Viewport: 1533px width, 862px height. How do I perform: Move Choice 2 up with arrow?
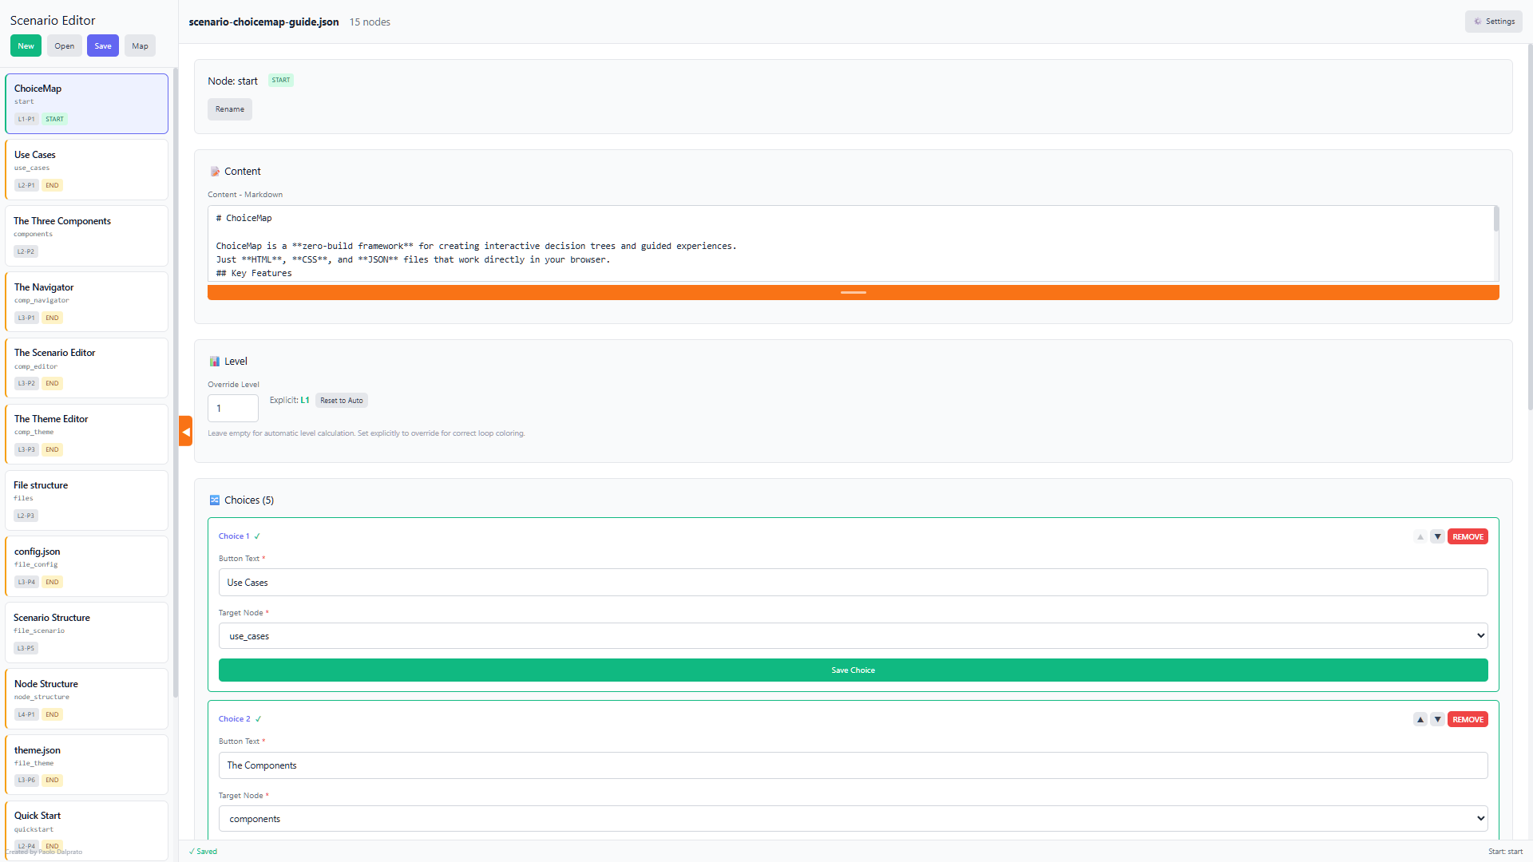pyautogui.click(x=1420, y=720)
